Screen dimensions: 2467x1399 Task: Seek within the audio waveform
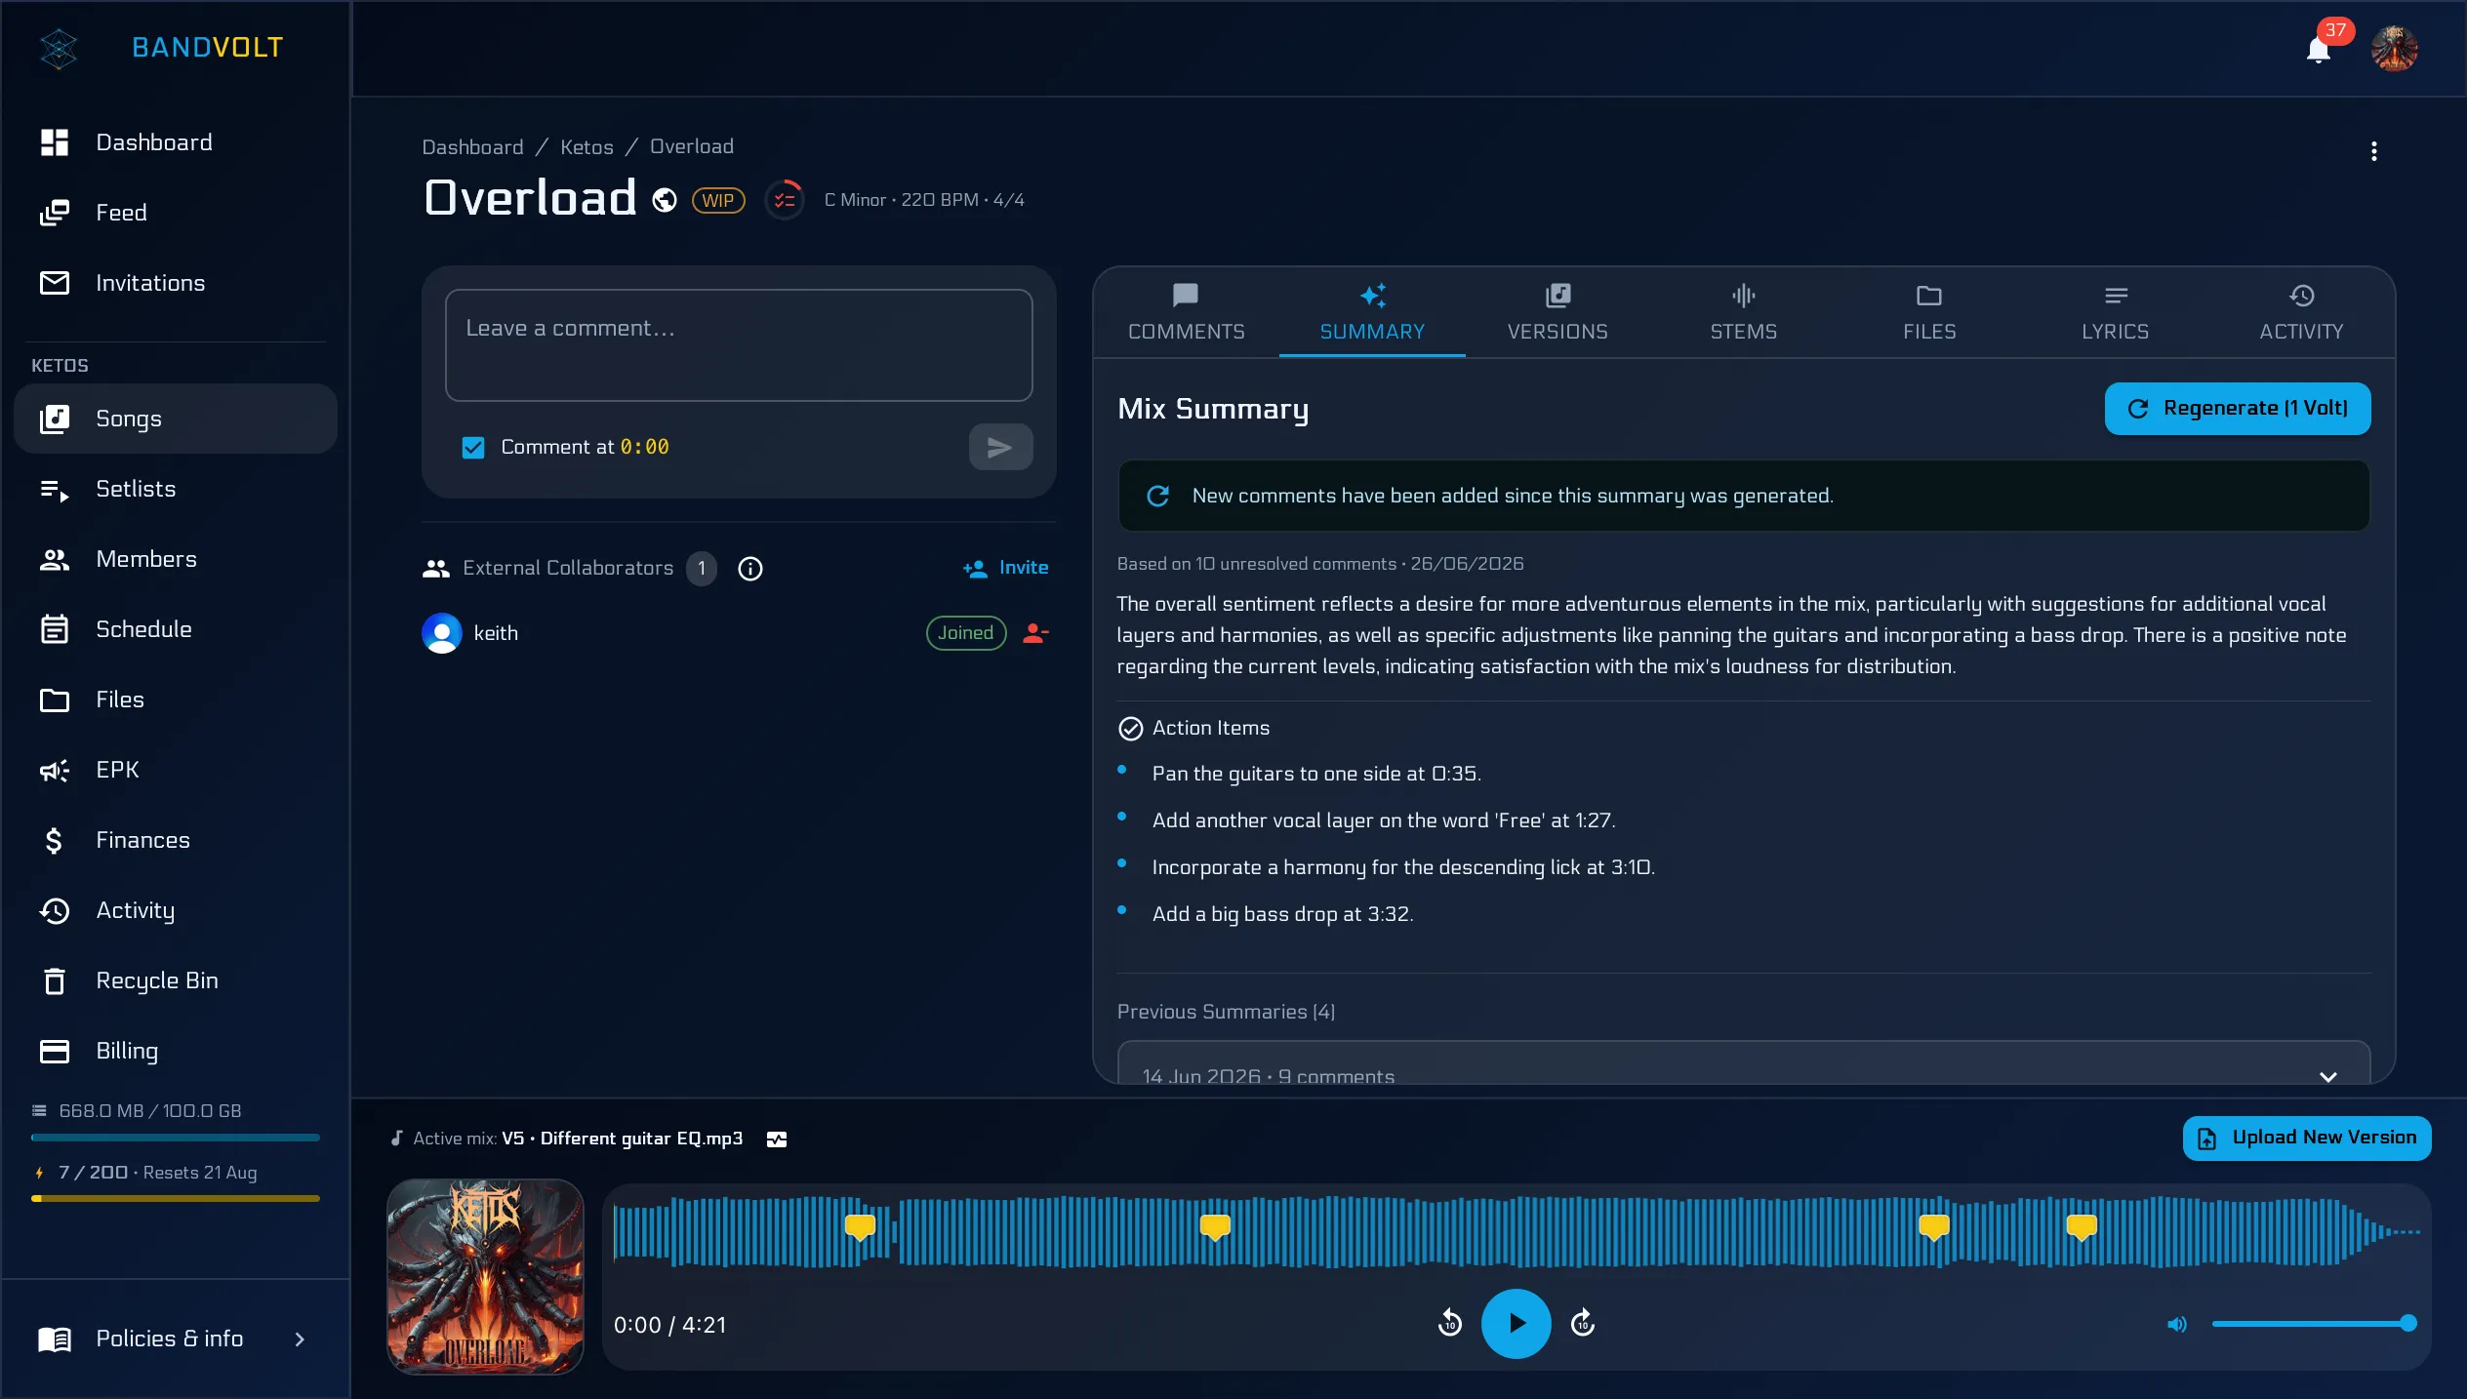tap(1516, 1232)
